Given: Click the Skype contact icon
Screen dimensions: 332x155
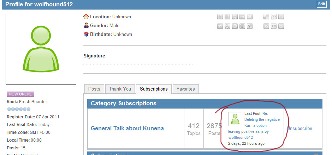Looking at the screenshot, I should pos(250,17).
